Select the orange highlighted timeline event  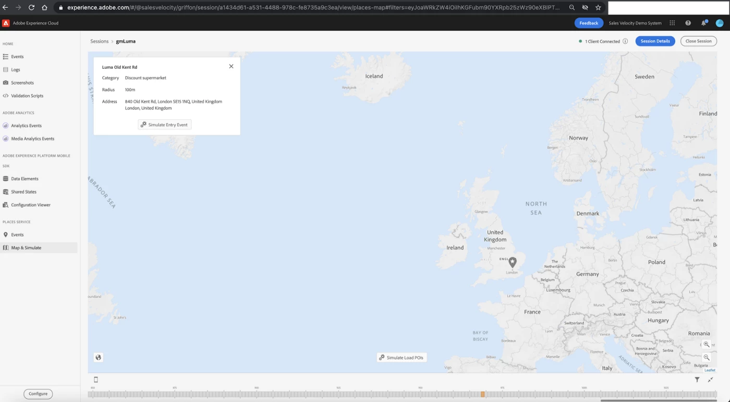coord(483,395)
